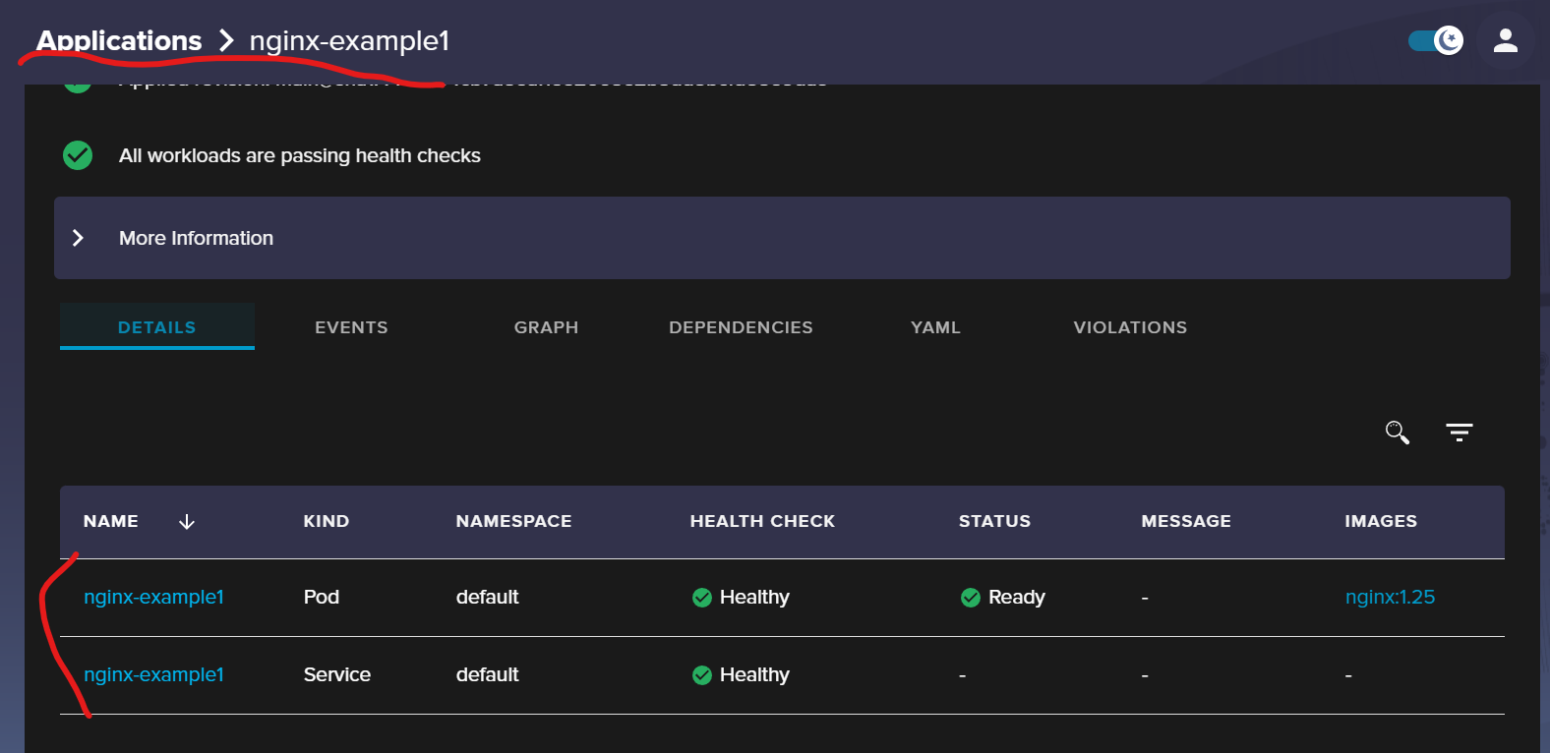Sort by the KIND column header
Viewport: 1550px width, 753px height.
coord(327,521)
